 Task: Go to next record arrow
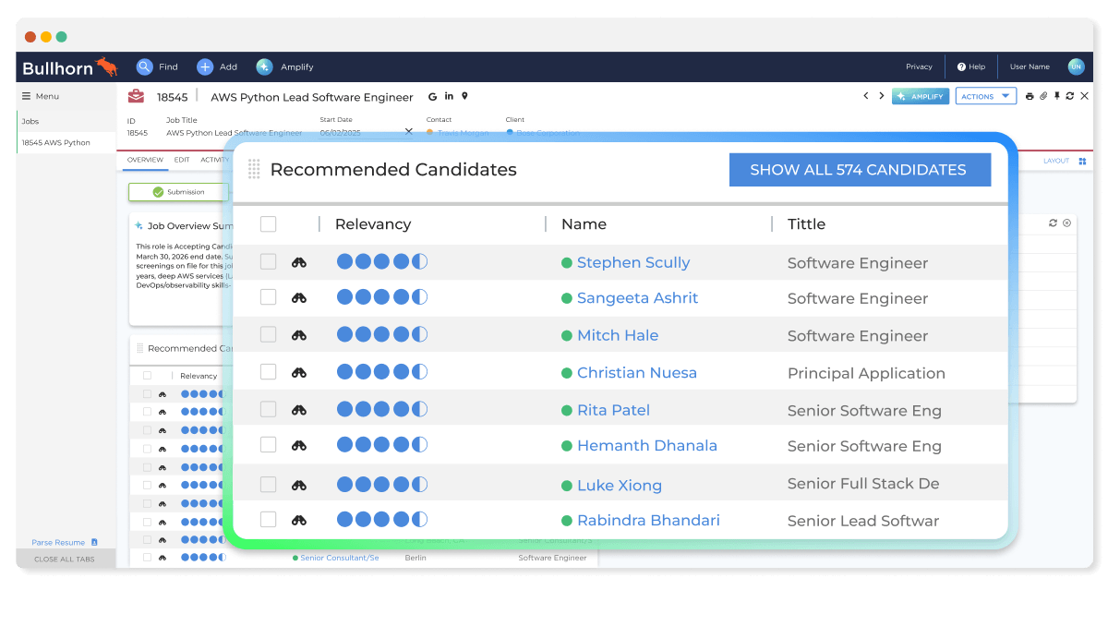click(881, 96)
